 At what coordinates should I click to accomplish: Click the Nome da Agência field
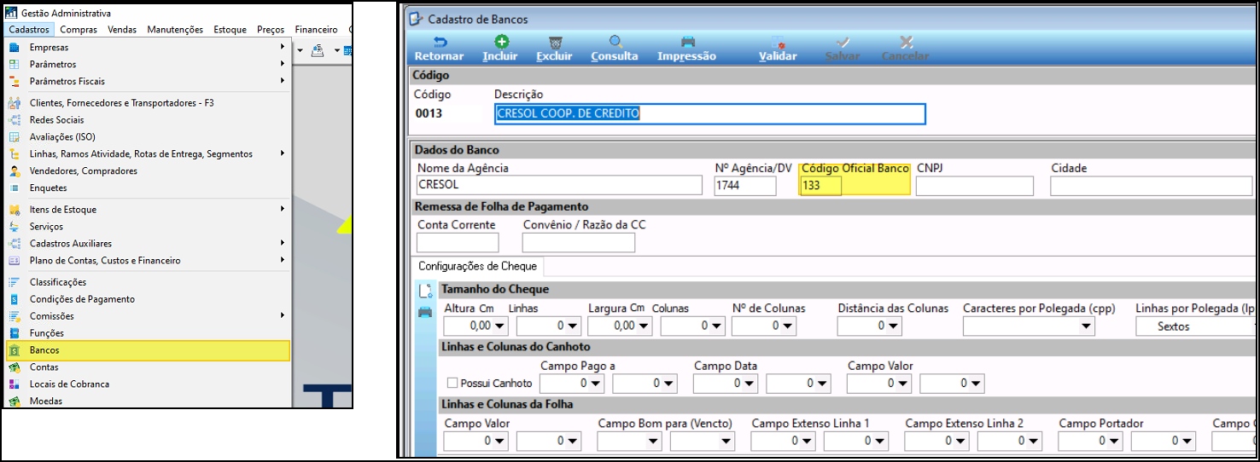click(x=560, y=185)
